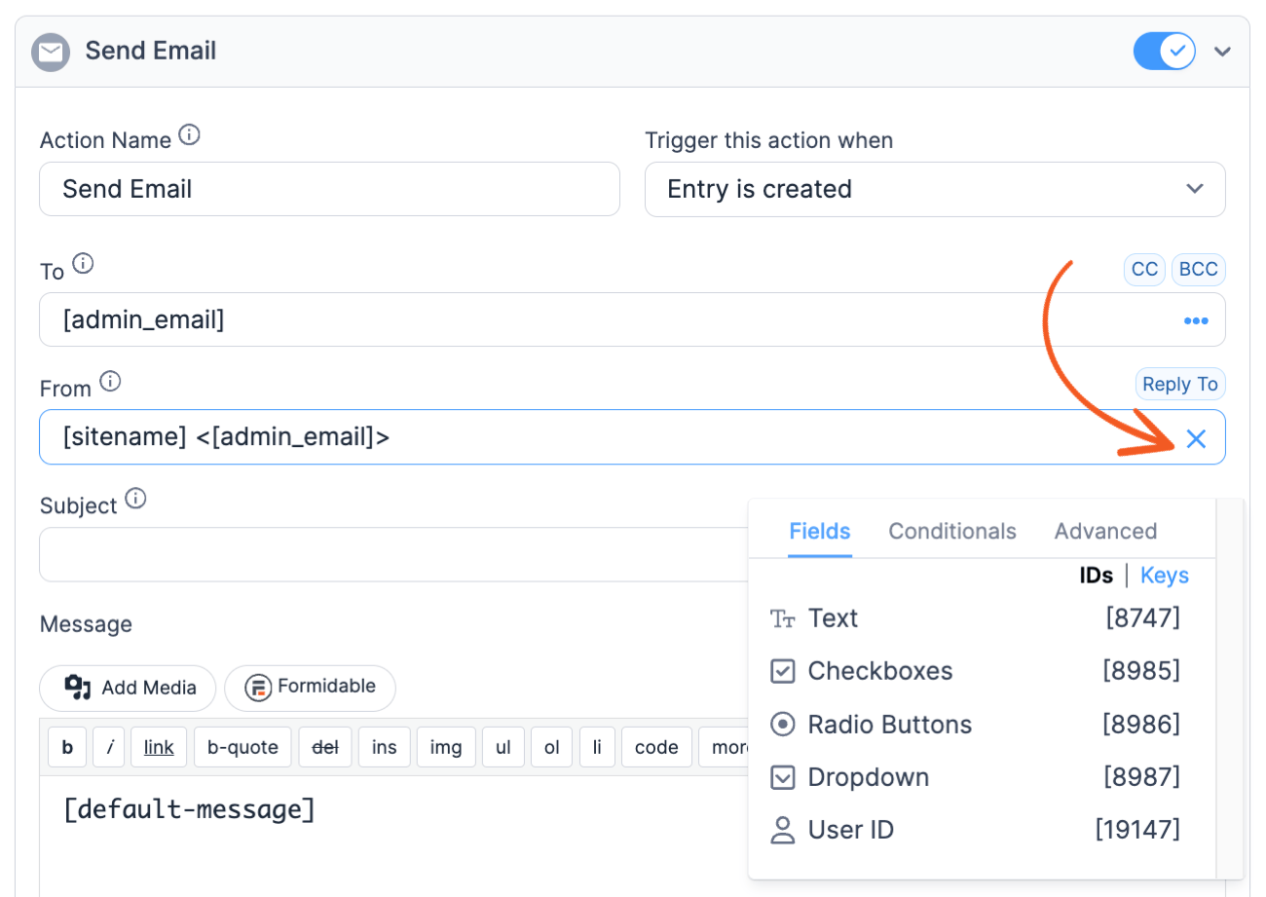Insert the User ID field [19147]

pos(975,830)
